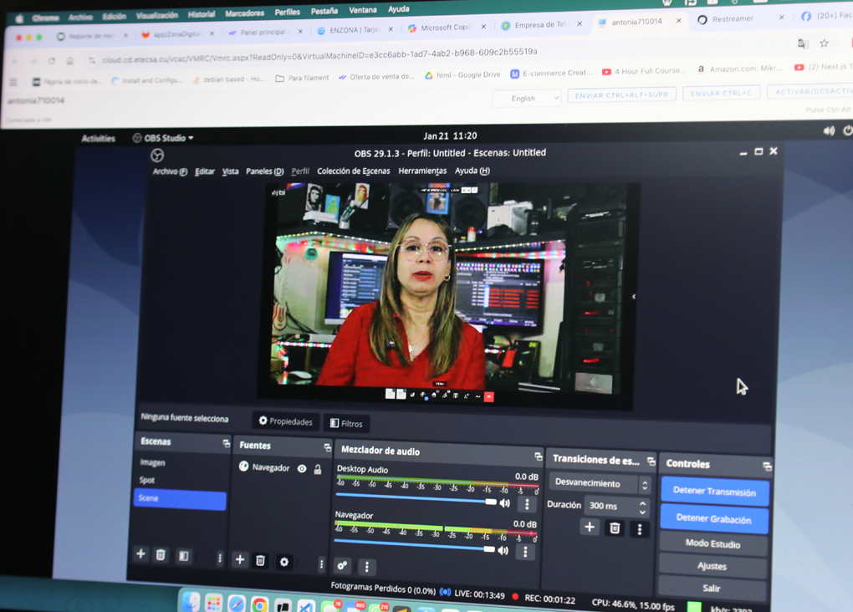Open source properties gear in Fuentes panel
The height and width of the screenshot is (612, 853).
point(284,562)
